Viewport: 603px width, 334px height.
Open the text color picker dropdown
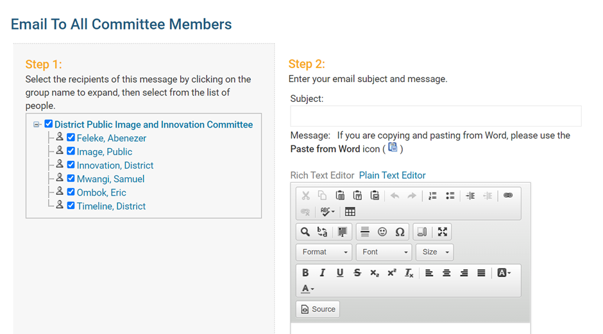tap(308, 289)
